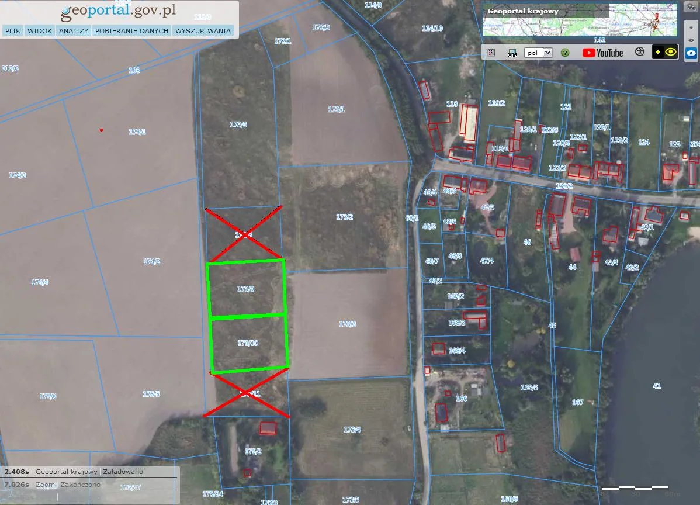The width and height of the screenshot is (700, 505).
Task: Open the YouTube channel link
Action: (602, 53)
